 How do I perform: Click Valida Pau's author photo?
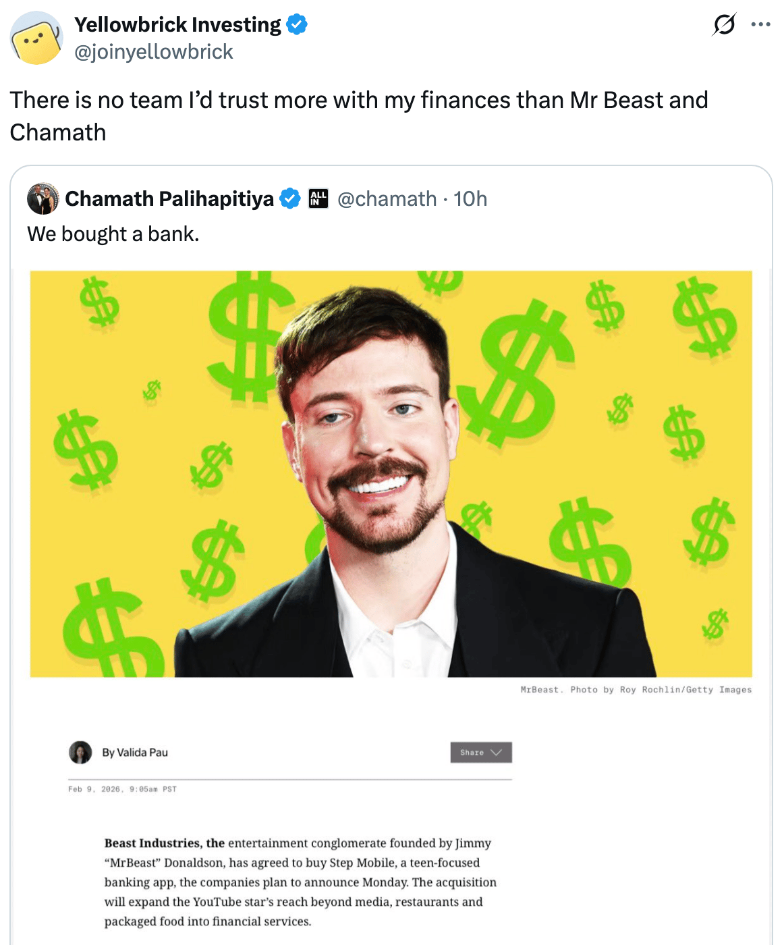[x=80, y=752]
